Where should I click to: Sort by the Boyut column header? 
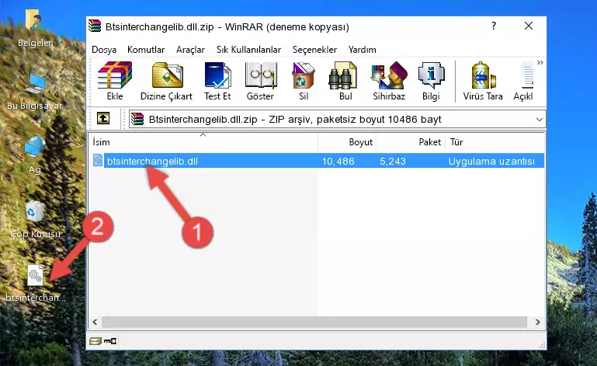[347, 142]
